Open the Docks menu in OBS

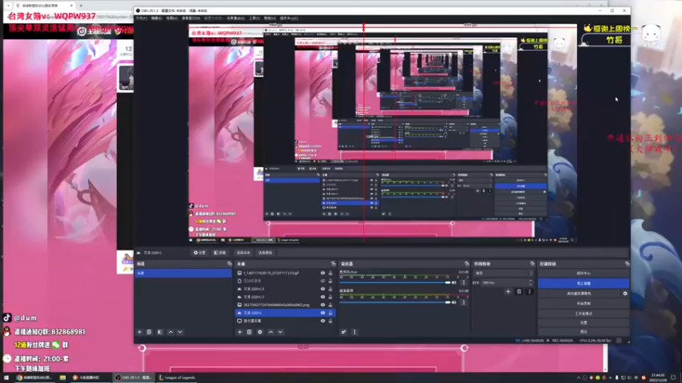[191, 18]
